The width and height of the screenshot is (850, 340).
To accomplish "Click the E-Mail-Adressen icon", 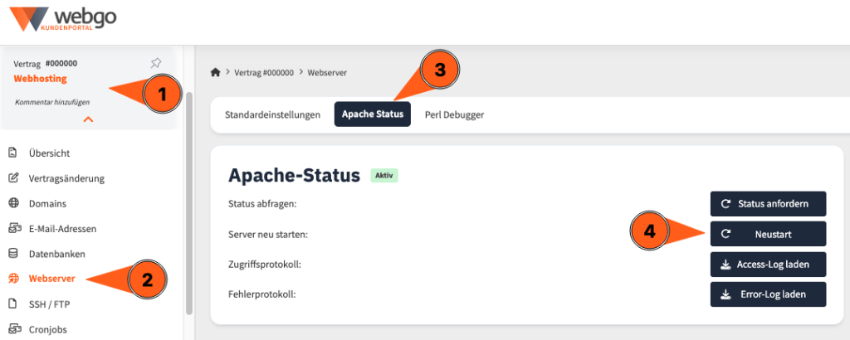I will [x=13, y=229].
